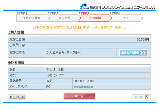Click the SLC company logo icon
This screenshot has width=159, height=111.
84,6
